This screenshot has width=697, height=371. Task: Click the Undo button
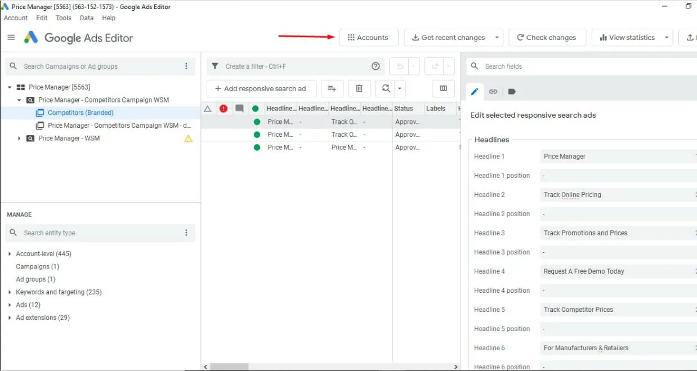tap(399, 66)
